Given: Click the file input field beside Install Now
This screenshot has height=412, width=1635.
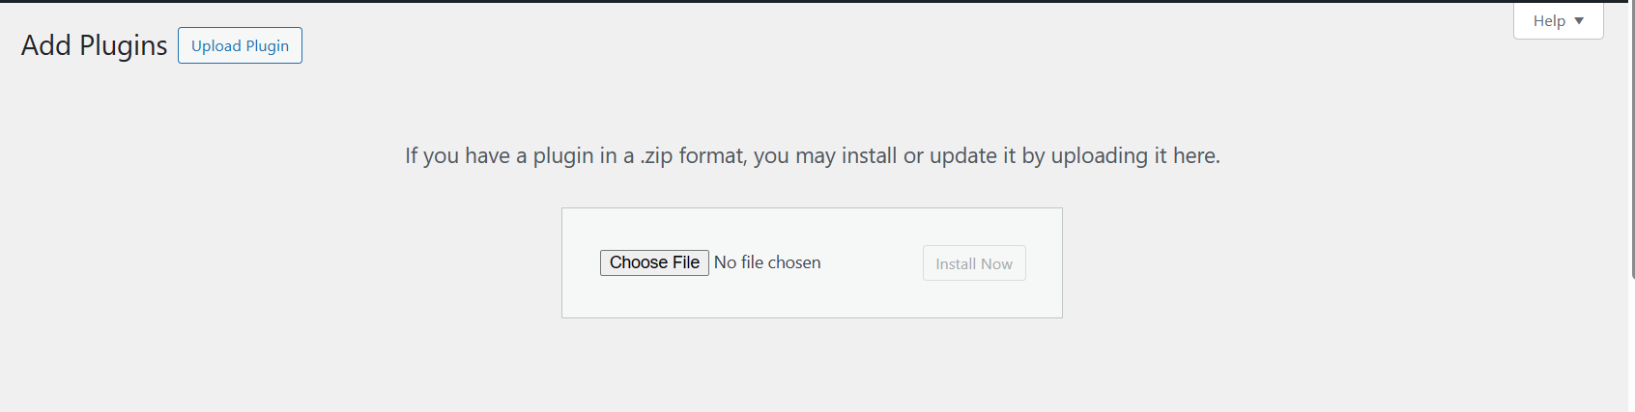Looking at the screenshot, I should click(x=710, y=262).
